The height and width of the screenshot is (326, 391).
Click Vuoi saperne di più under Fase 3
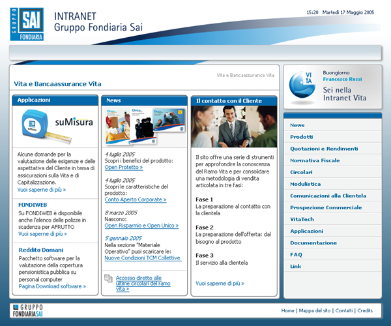point(220,284)
